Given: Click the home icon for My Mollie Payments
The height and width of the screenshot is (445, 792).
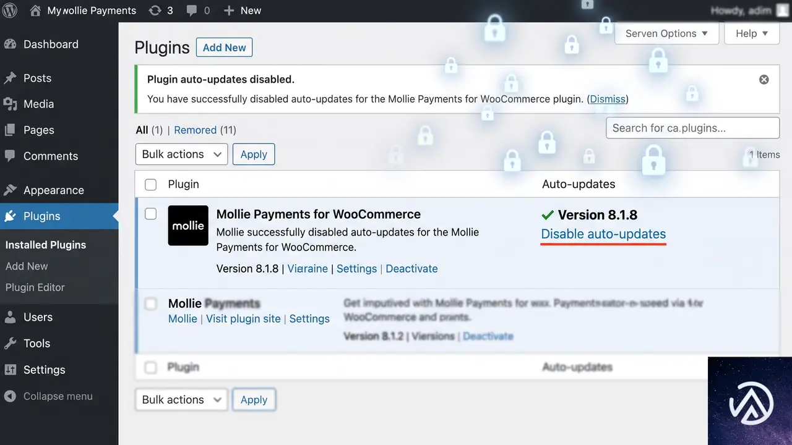Looking at the screenshot, I should tap(35, 11).
